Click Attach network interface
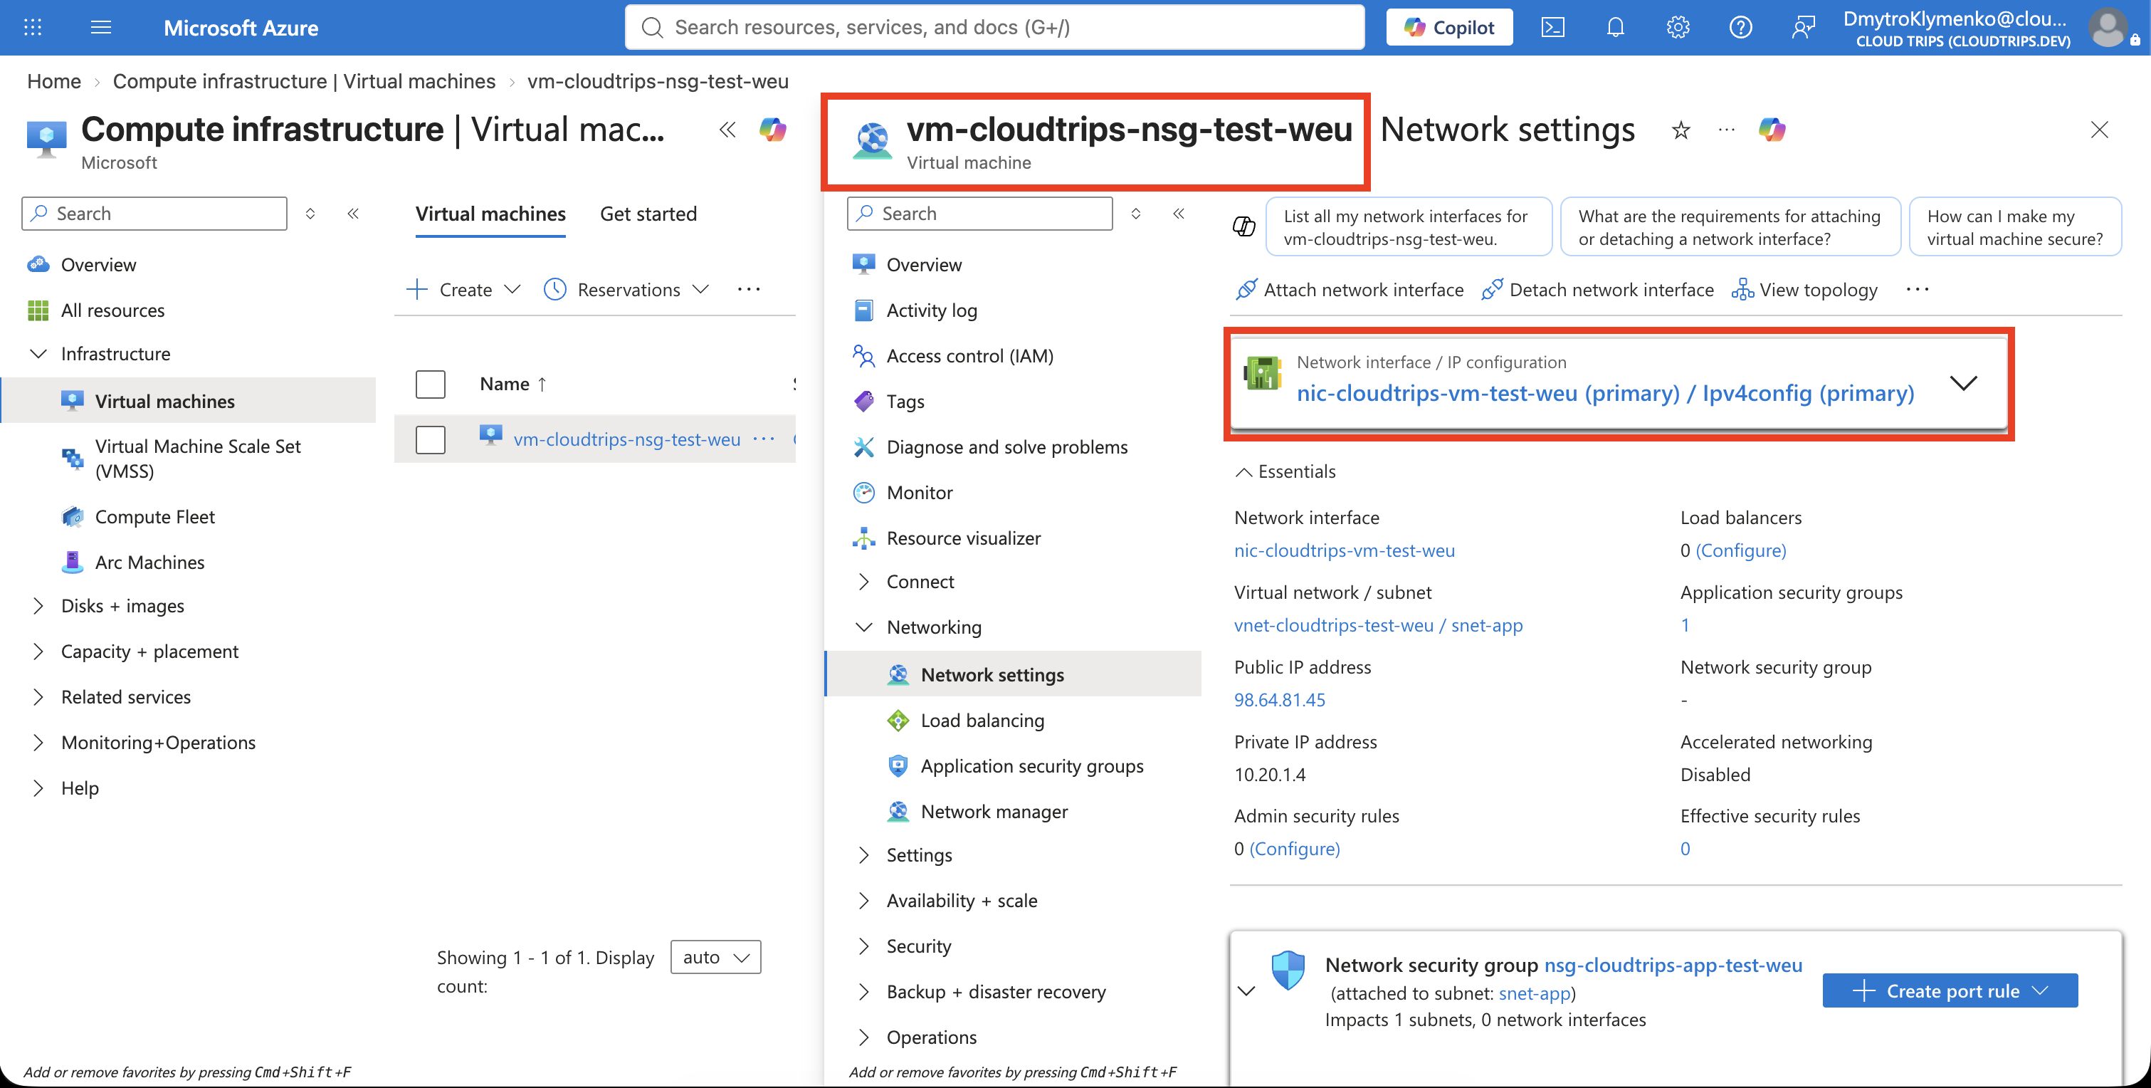This screenshot has width=2151, height=1088. click(1349, 290)
